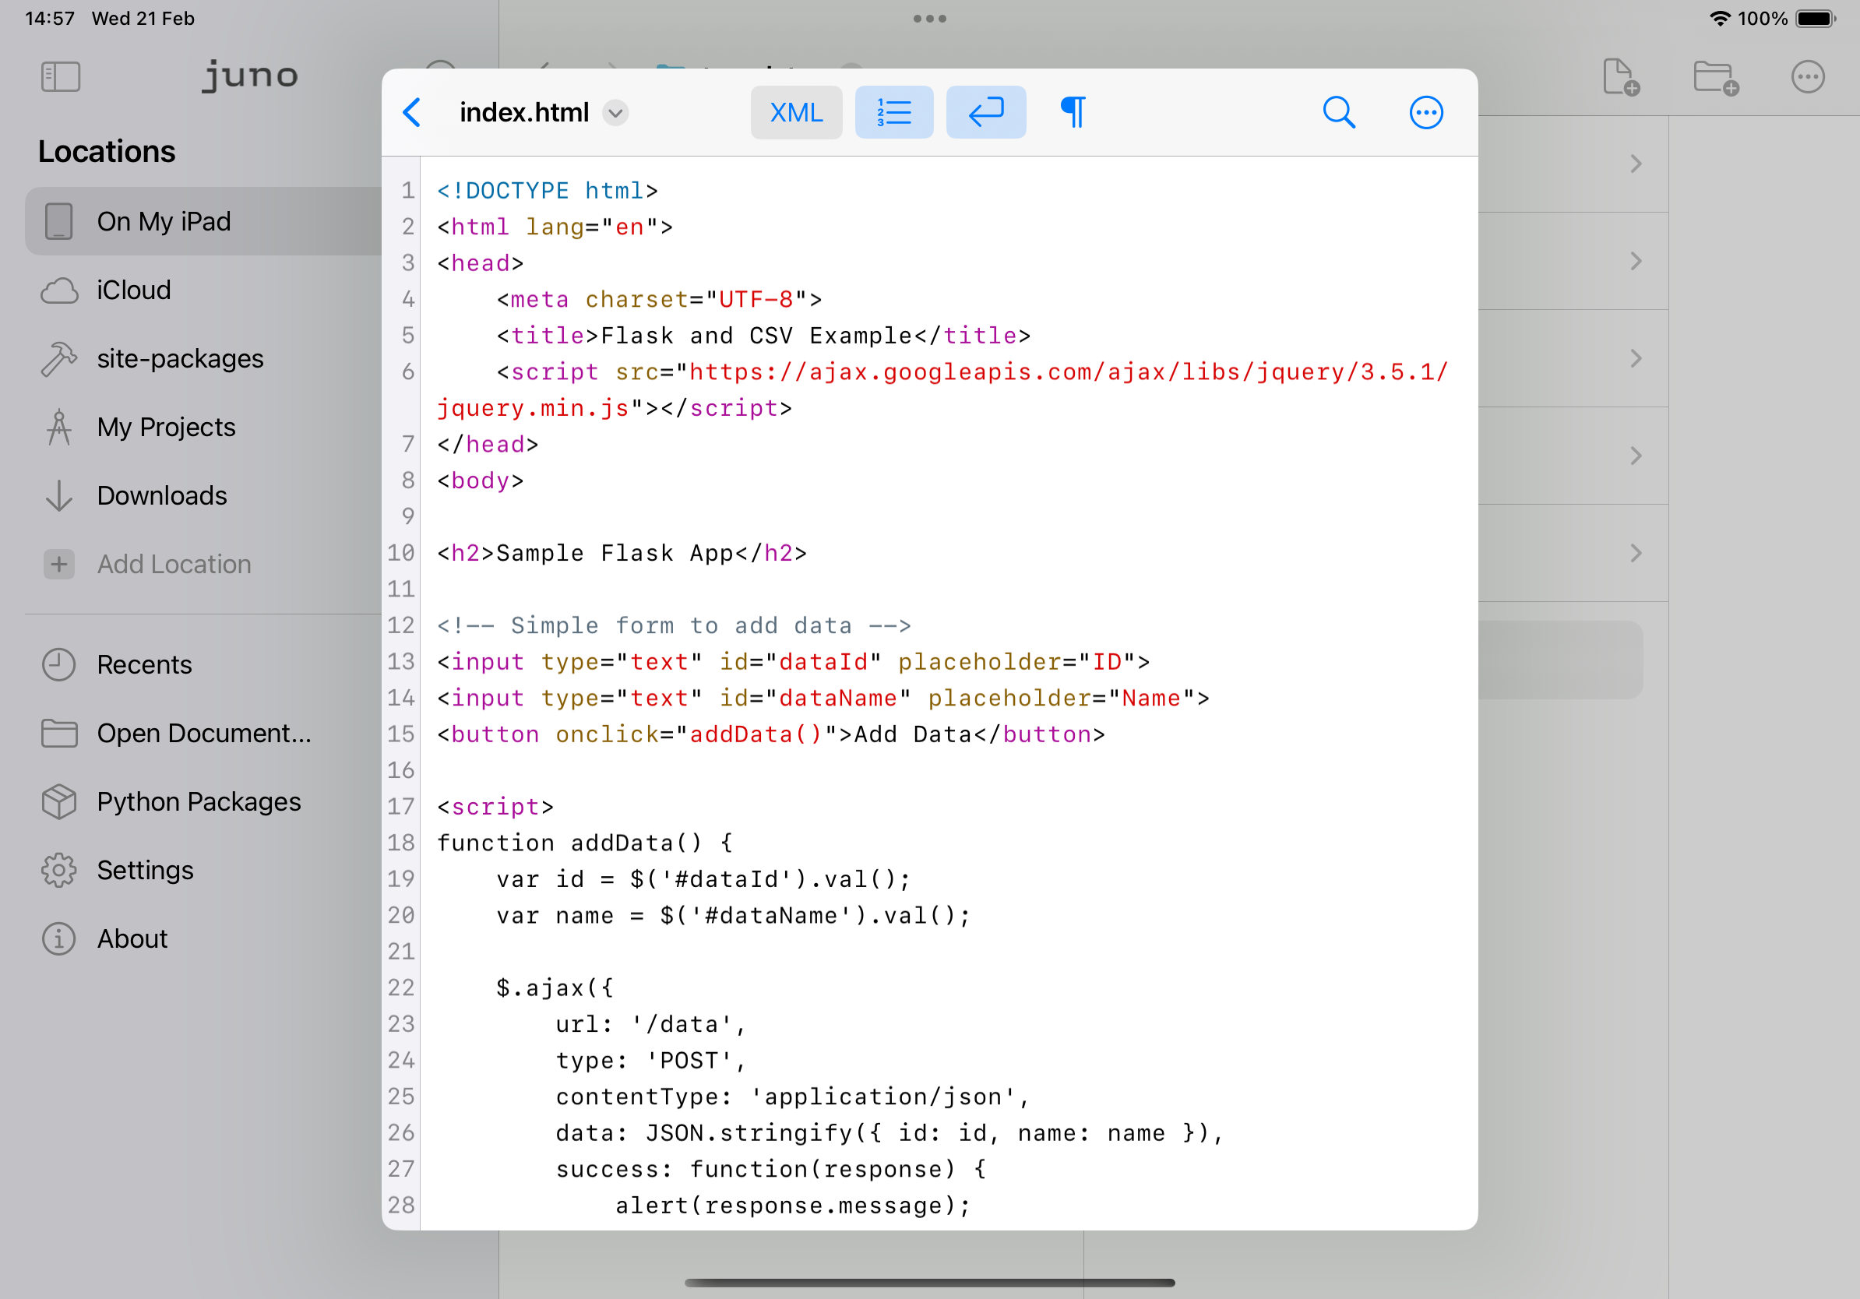Image resolution: width=1860 pixels, height=1299 pixels.
Task: Open the Settings sidebar item
Action: 145,870
